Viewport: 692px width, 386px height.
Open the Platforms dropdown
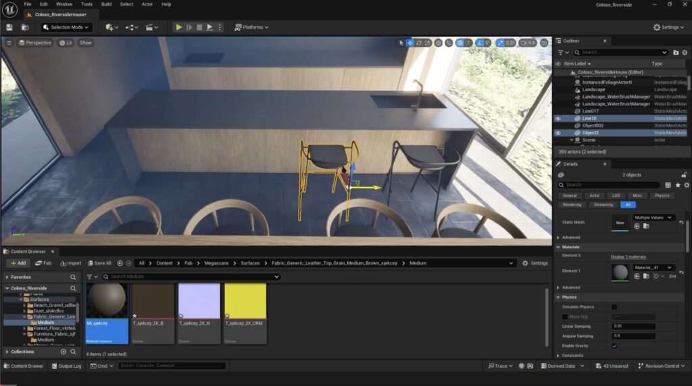[x=251, y=27]
